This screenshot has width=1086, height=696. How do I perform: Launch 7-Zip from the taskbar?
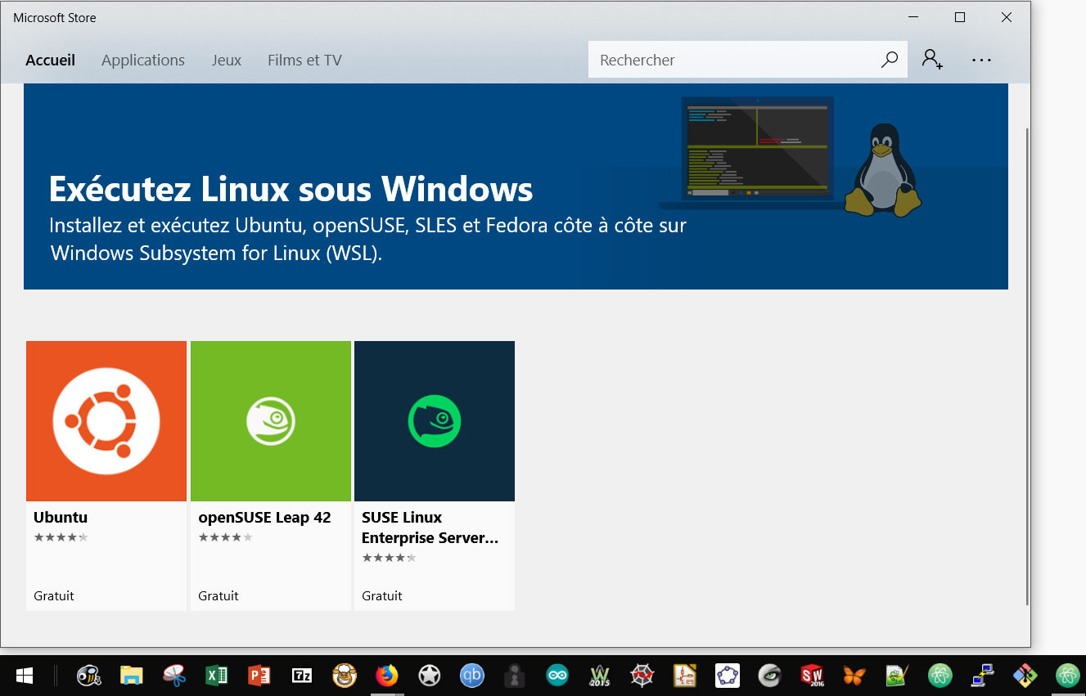coord(302,676)
